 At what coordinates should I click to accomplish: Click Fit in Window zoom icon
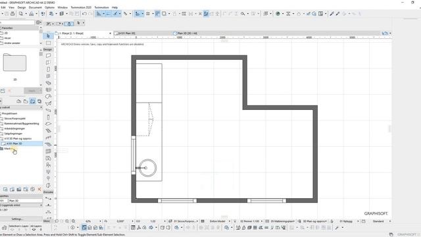73,221
